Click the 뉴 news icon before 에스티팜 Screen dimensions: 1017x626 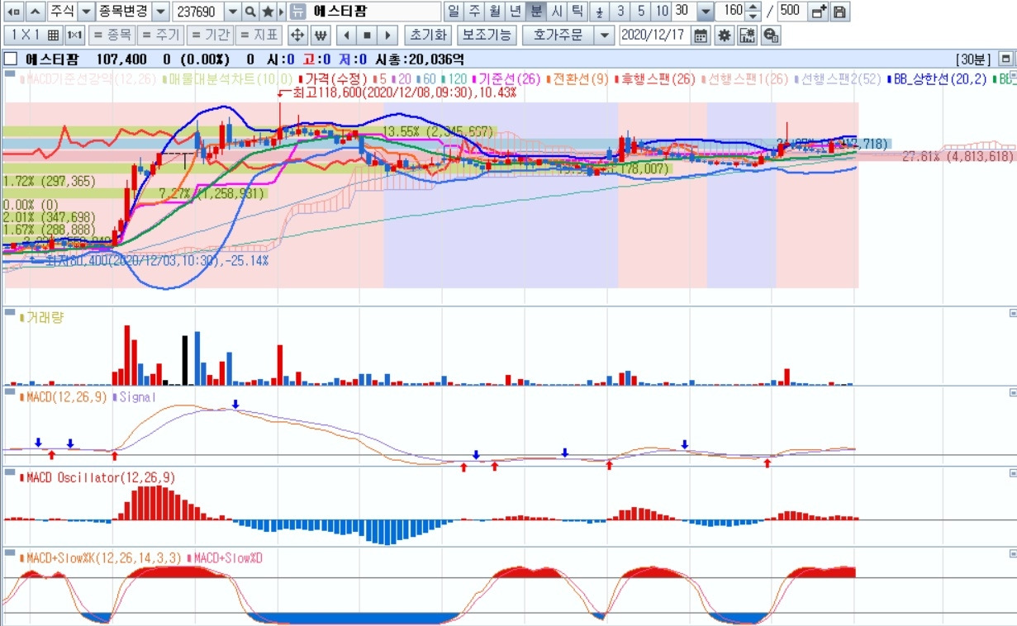(298, 12)
